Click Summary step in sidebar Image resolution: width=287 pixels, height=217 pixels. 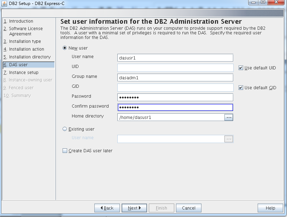click(17, 96)
